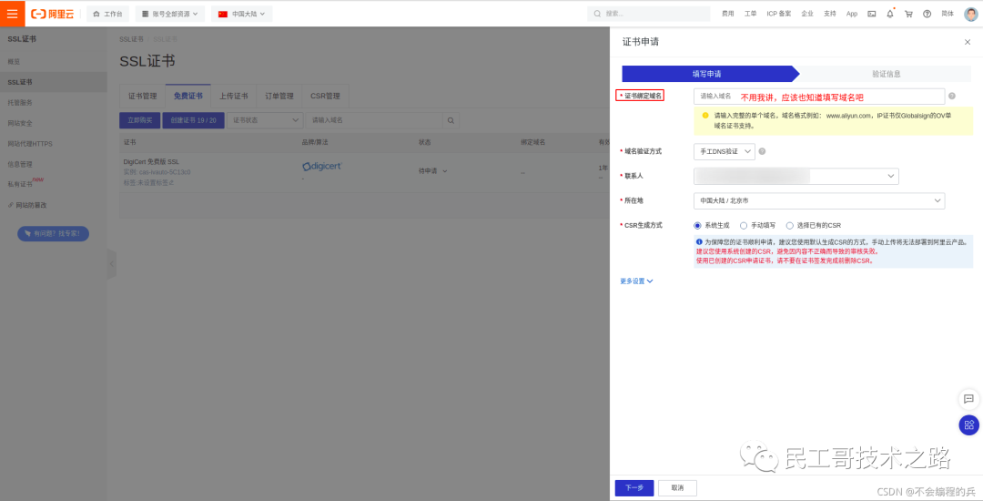
Task: Open the 域名验证方式 dropdown
Action: point(724,151)
